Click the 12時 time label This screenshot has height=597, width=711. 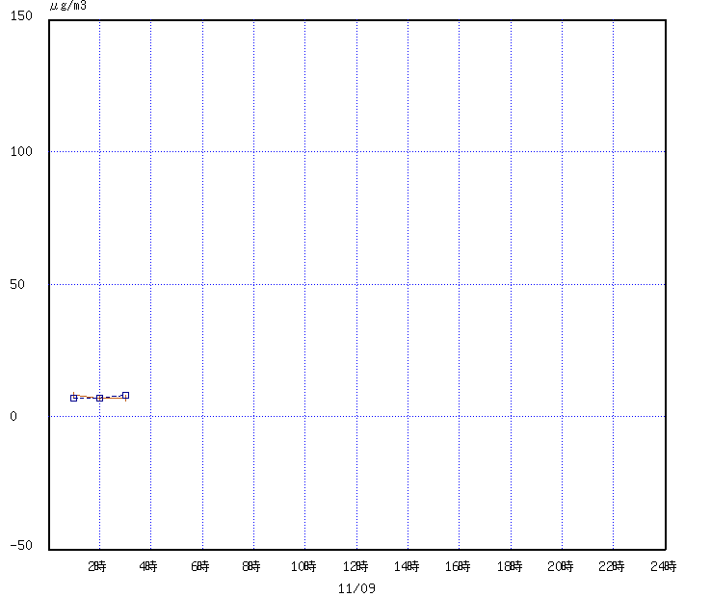355,567
